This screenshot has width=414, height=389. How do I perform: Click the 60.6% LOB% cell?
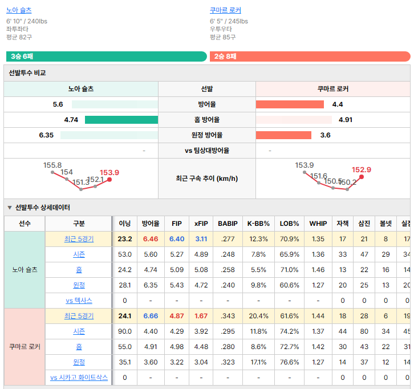coord(289,285)
